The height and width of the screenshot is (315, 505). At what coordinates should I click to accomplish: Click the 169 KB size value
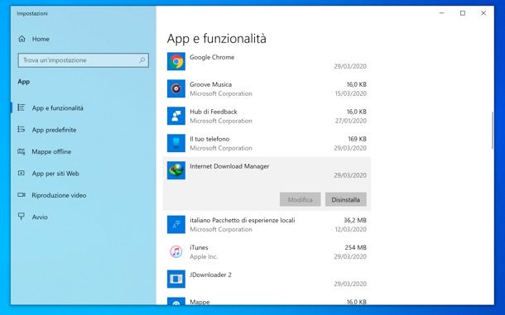tap(357, 139)
